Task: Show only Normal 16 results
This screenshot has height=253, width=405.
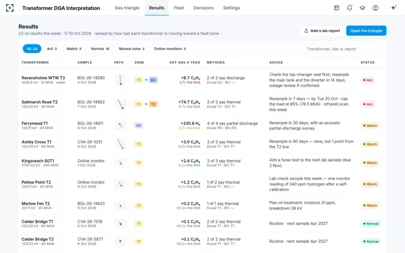Action: pyautogui.click(x=100, y=49)
